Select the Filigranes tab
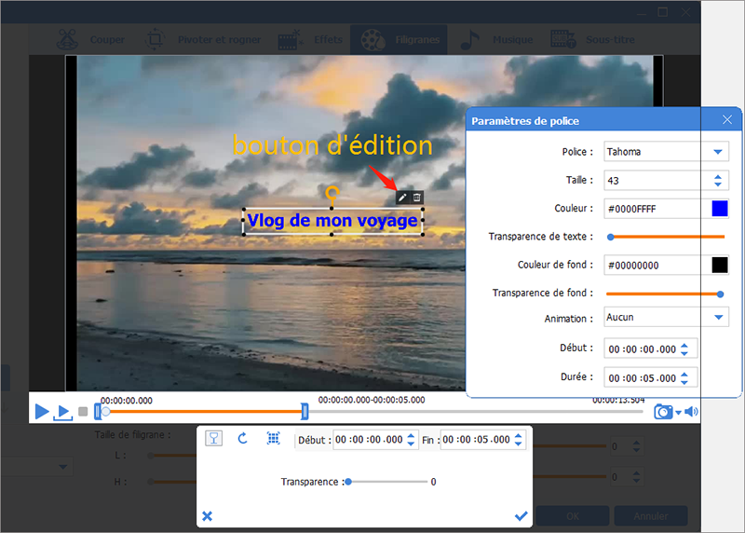 click(400, 40)
